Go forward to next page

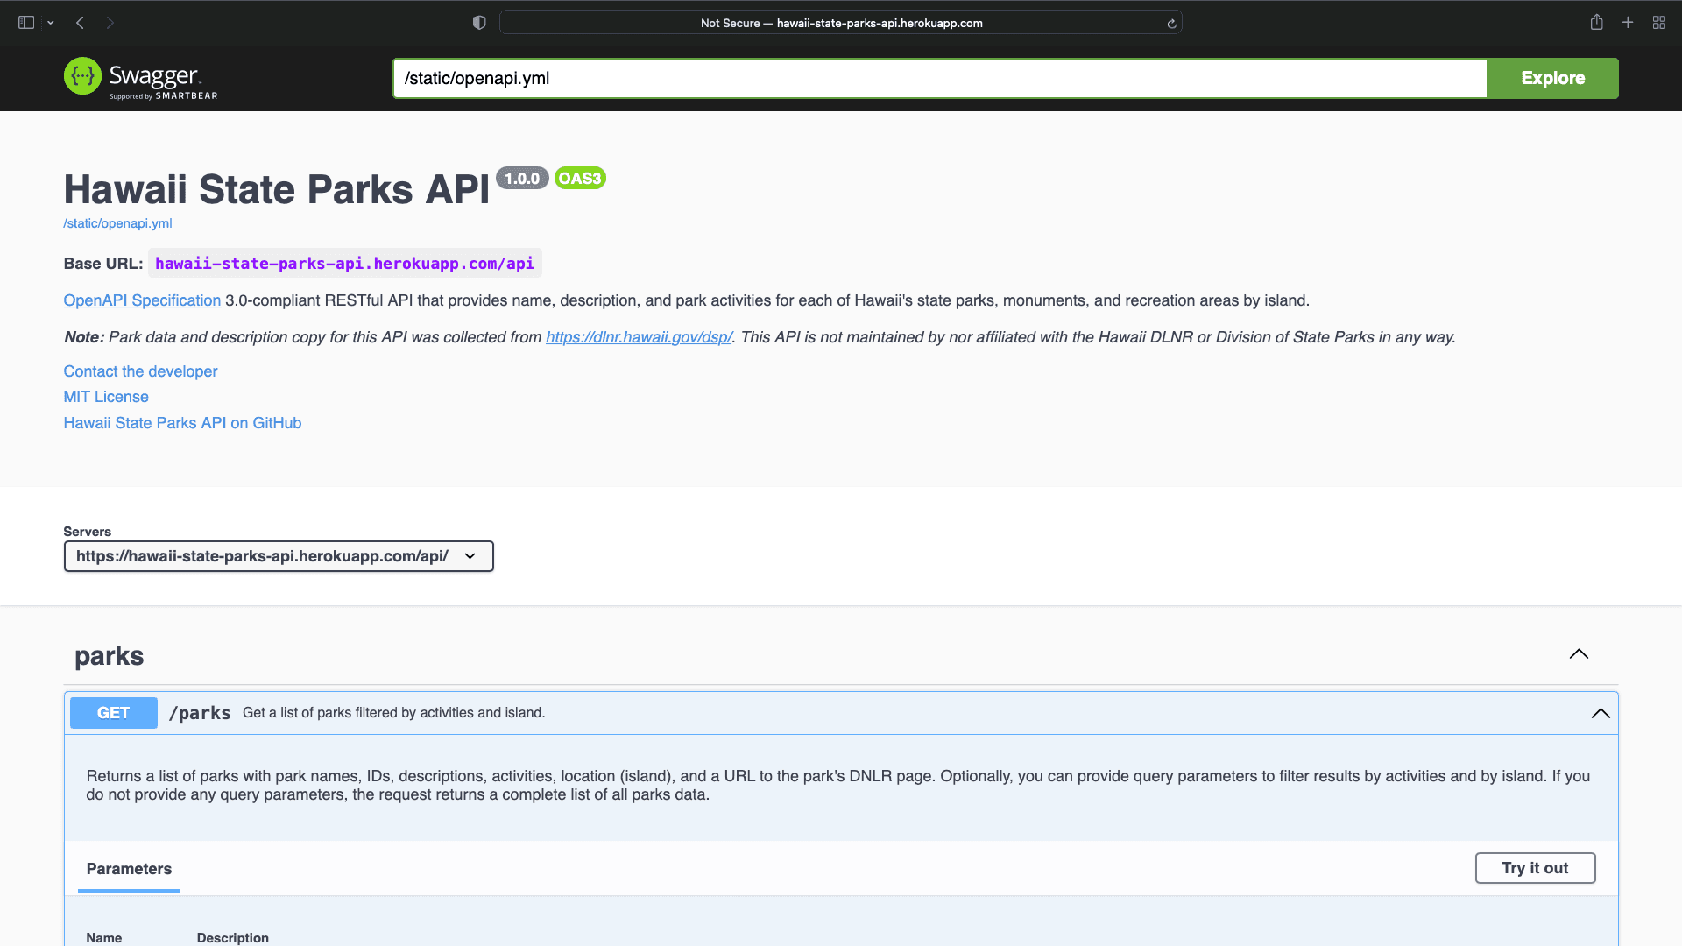(x=110, y=23)
